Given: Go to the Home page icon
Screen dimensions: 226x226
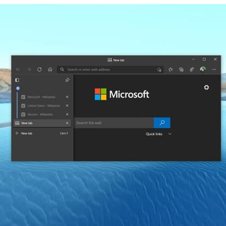Looking at the screenshot, I should coord(50,70).
